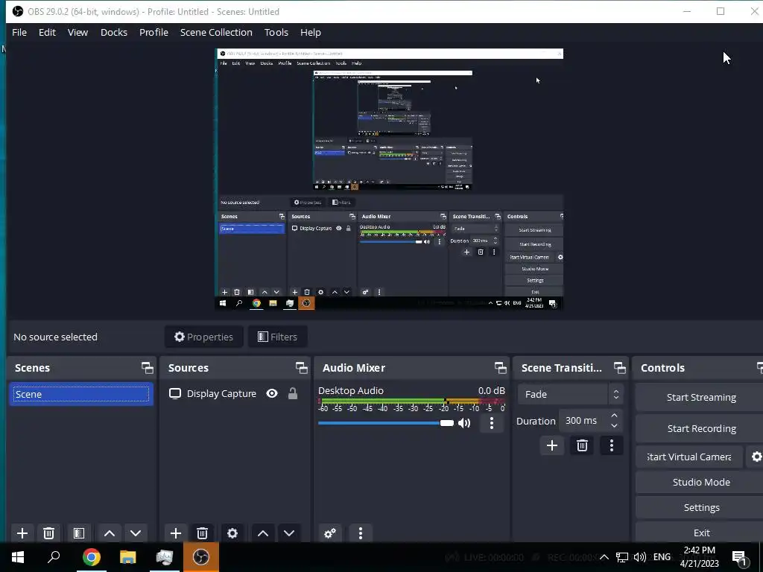
Task: Open the volume tray icon
Action: [640, 557]
